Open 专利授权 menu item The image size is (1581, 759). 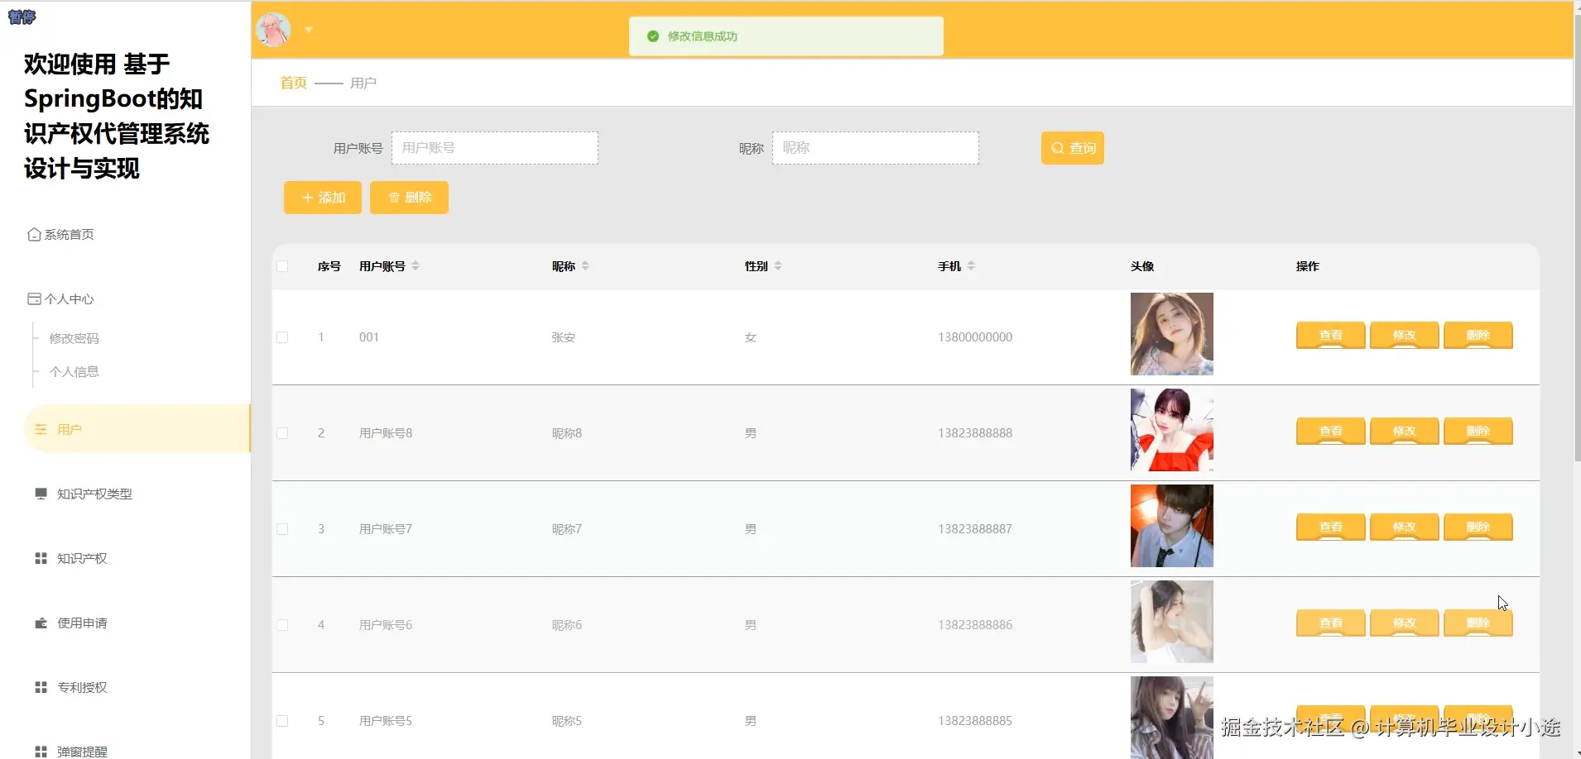pyautogui.click(x=82, y=688)
